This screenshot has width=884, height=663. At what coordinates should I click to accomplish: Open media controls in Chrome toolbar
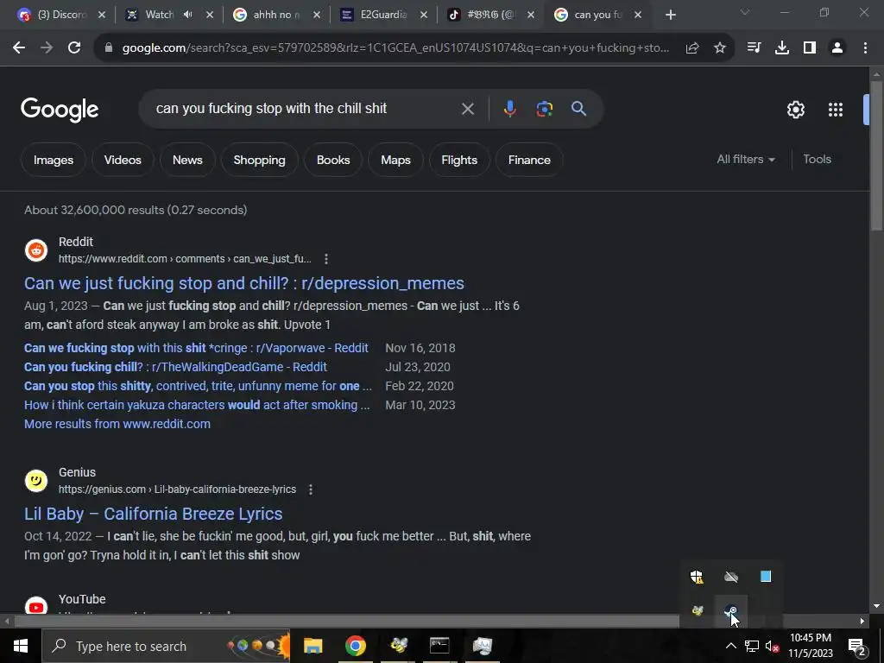tap(754, 48)
